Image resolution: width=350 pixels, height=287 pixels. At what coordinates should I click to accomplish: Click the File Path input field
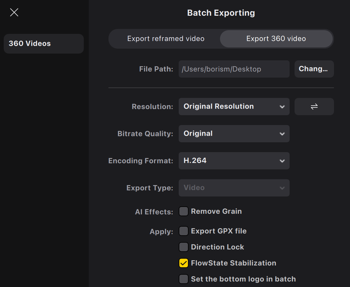click(234, 69)
